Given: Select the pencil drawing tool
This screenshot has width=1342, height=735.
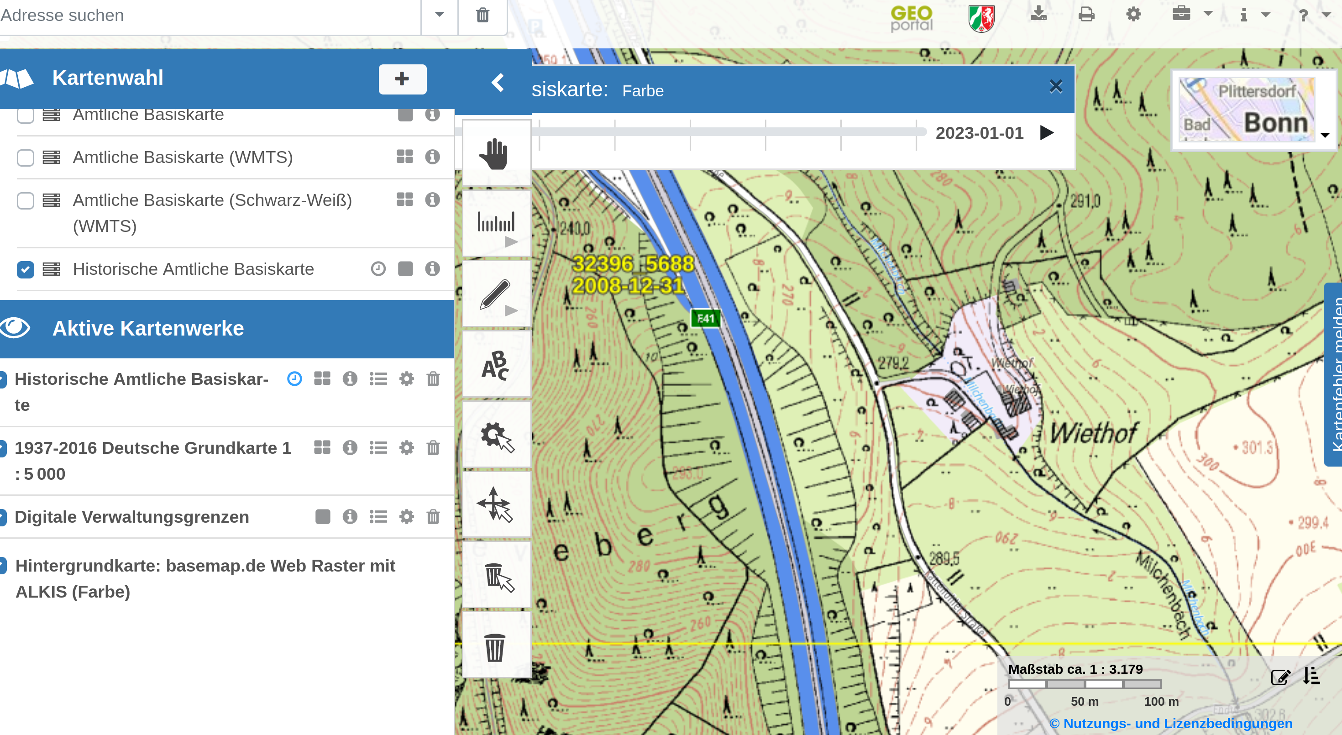Looking at the screenshot, I should click(496, 293).
